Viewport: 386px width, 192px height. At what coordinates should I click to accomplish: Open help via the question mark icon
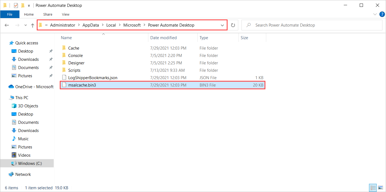pos(382,14)
